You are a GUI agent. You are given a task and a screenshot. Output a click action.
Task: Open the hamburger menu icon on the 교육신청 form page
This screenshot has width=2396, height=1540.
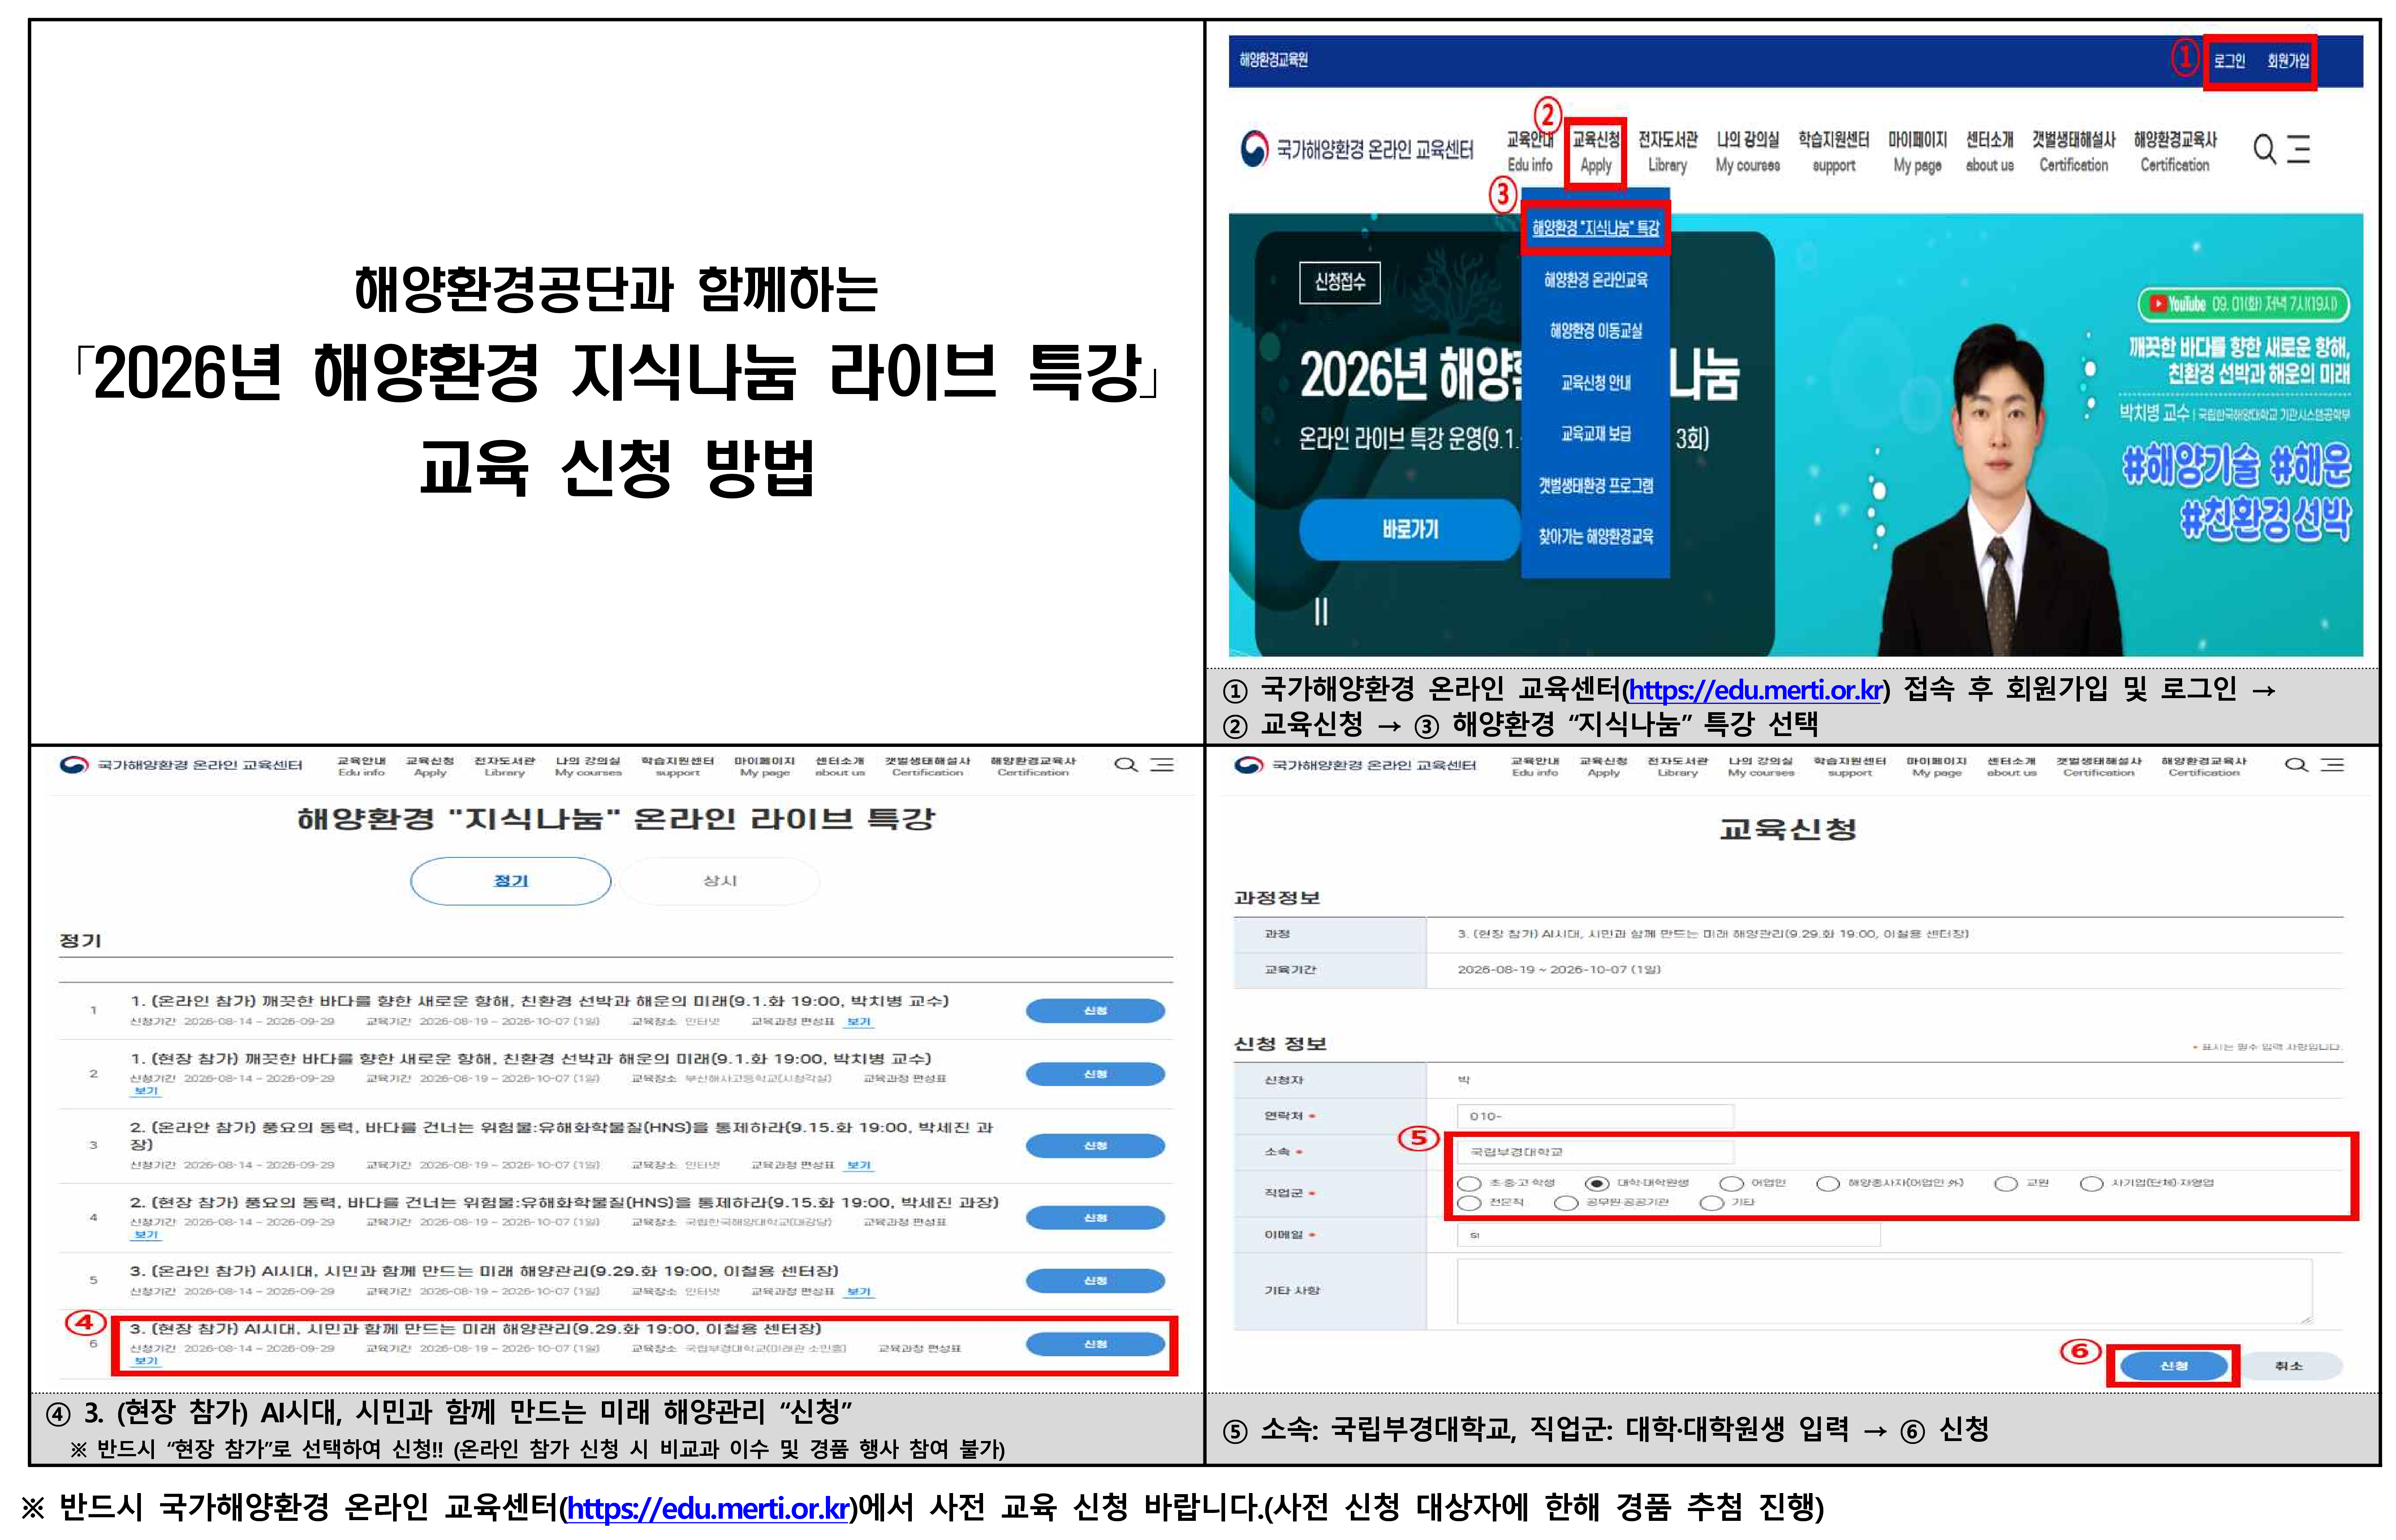coord(2332,765)
